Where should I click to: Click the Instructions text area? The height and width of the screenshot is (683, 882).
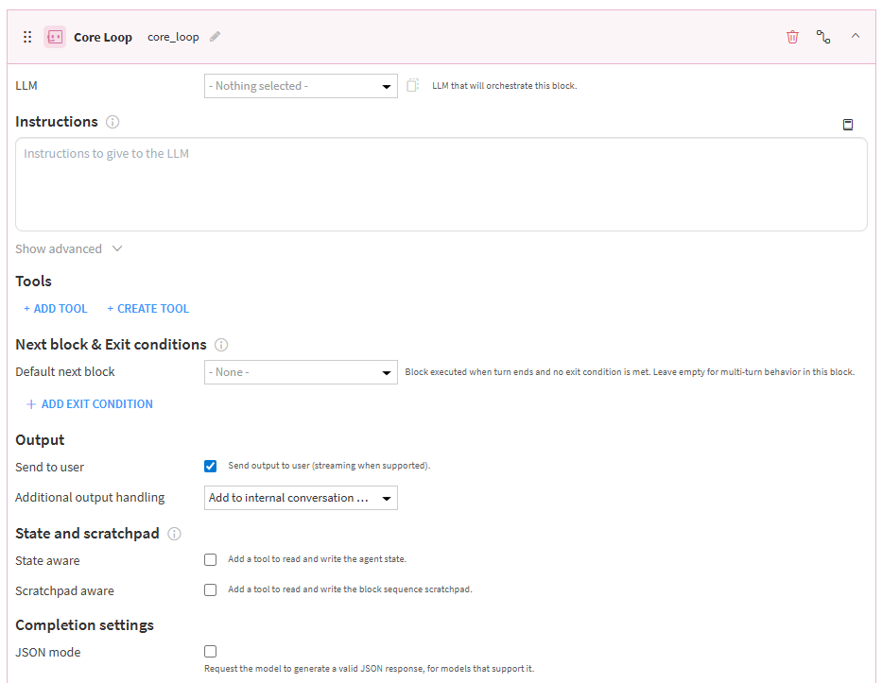click(441, 184)
